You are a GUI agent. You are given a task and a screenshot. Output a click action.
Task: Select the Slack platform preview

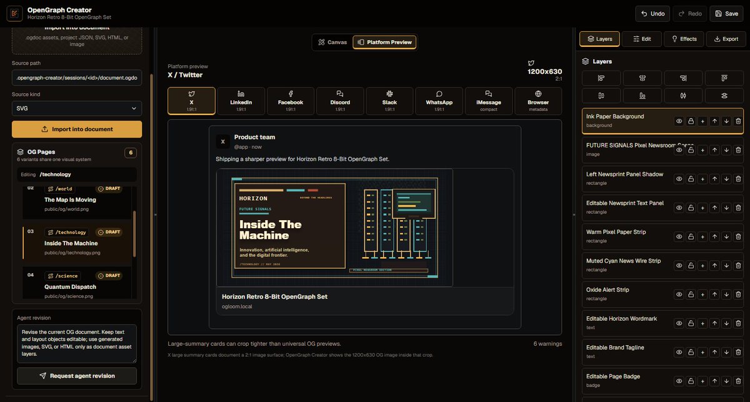click(x=389, y=101)
